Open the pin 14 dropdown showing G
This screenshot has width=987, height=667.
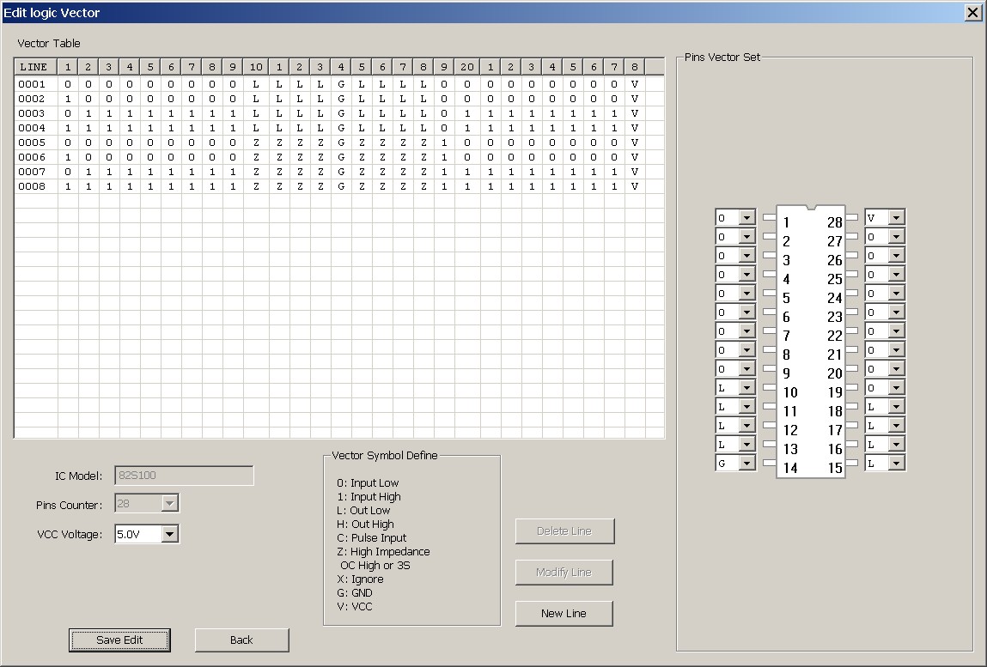pos(746,464)
